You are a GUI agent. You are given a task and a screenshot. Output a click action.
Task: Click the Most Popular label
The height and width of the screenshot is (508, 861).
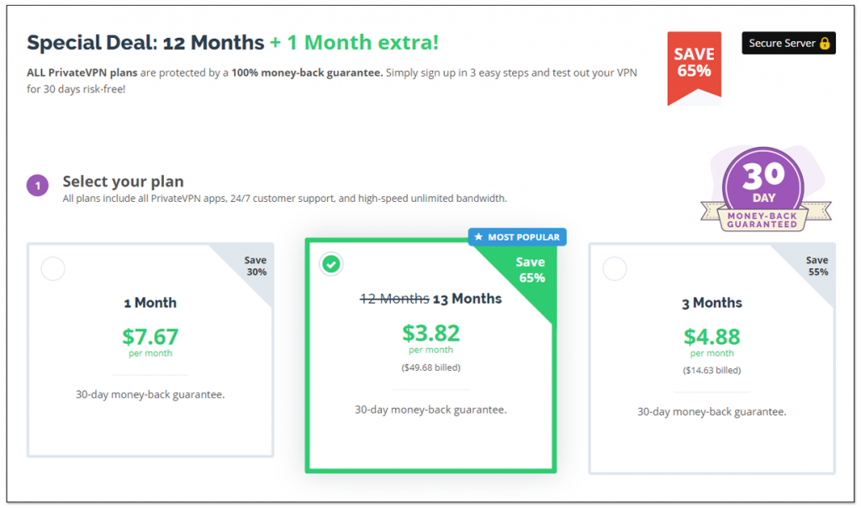(523, 237)
